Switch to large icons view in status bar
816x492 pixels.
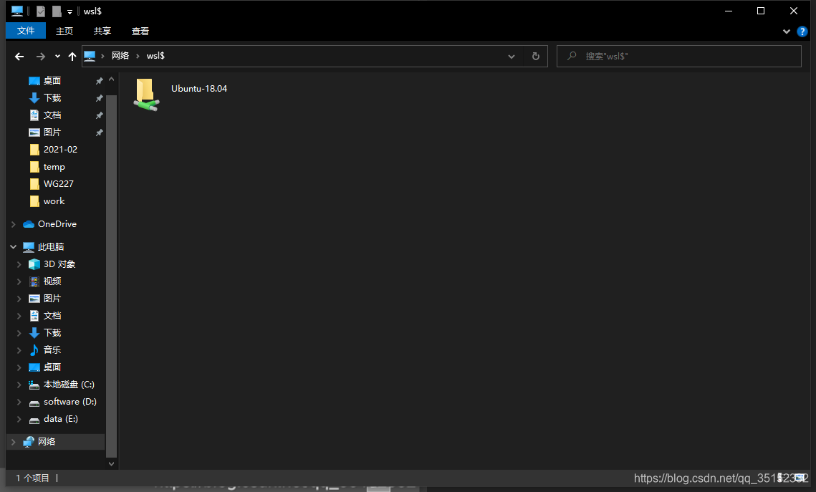pos(801,477)
